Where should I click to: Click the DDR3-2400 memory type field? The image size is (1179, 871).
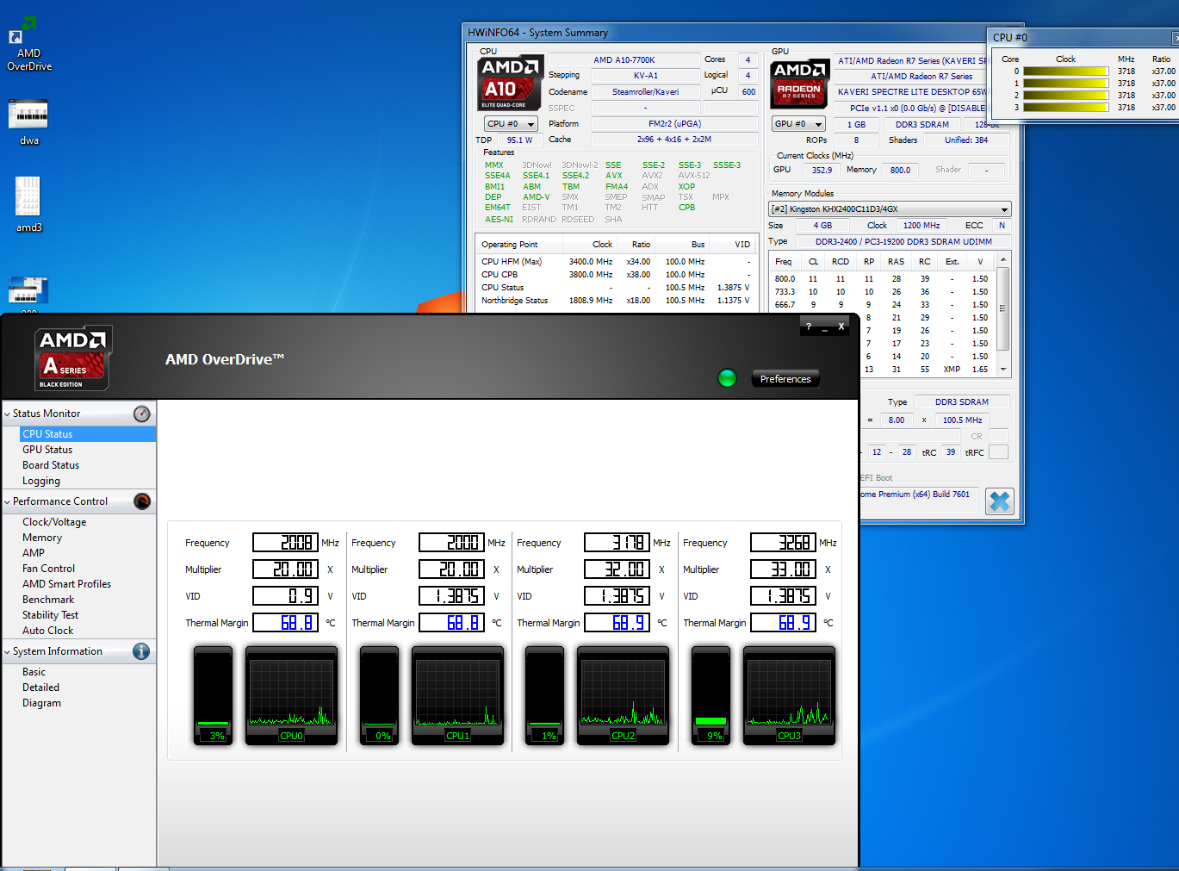coord(903,242)
